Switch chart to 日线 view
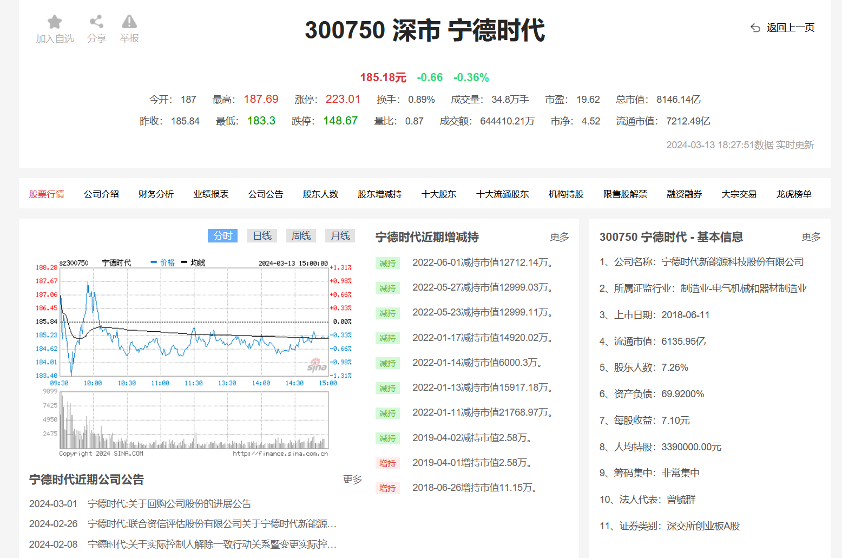Image resolution: width=842 pixels, height=558 pixels. (x=262, y=235)
